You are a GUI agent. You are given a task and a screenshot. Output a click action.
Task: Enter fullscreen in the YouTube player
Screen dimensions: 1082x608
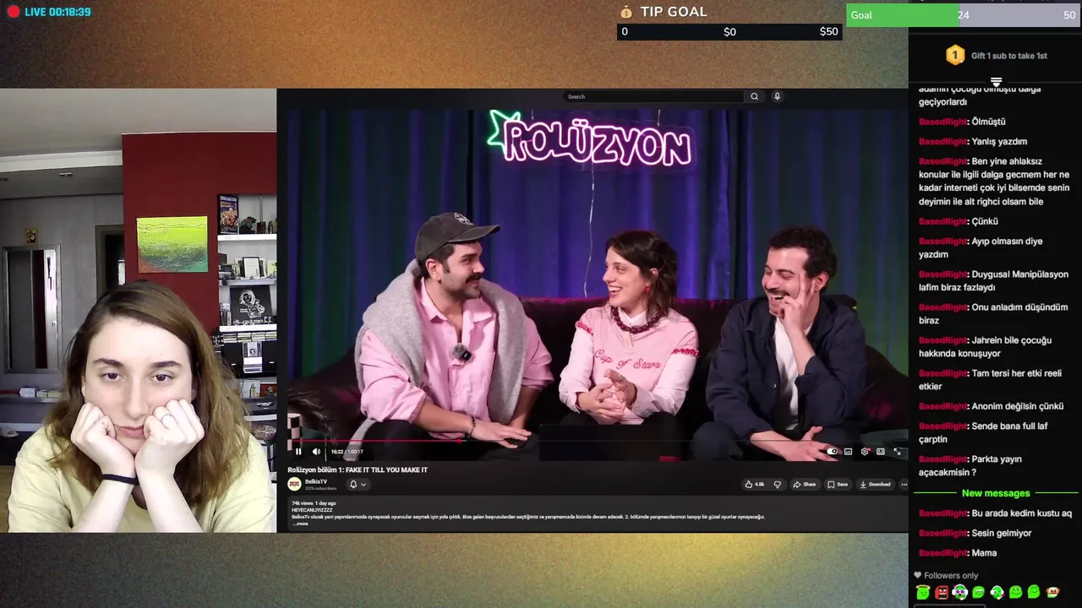coord(898,452)
